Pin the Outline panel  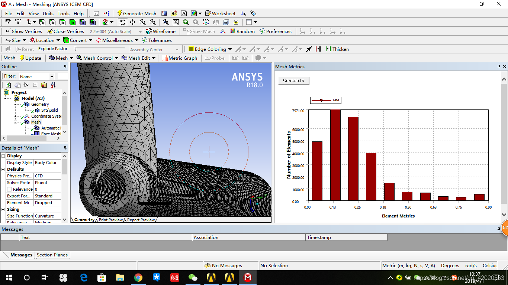click(65, 66)
